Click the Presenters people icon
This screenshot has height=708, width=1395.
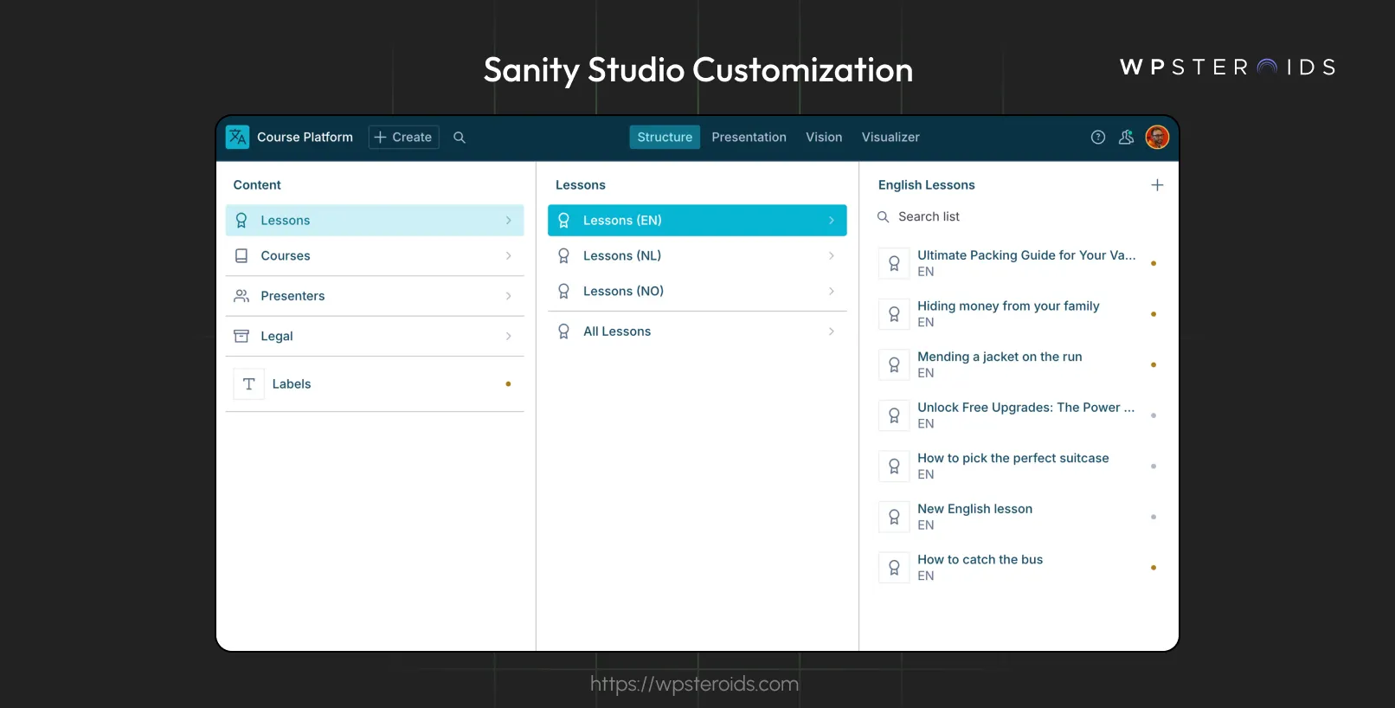241,296
